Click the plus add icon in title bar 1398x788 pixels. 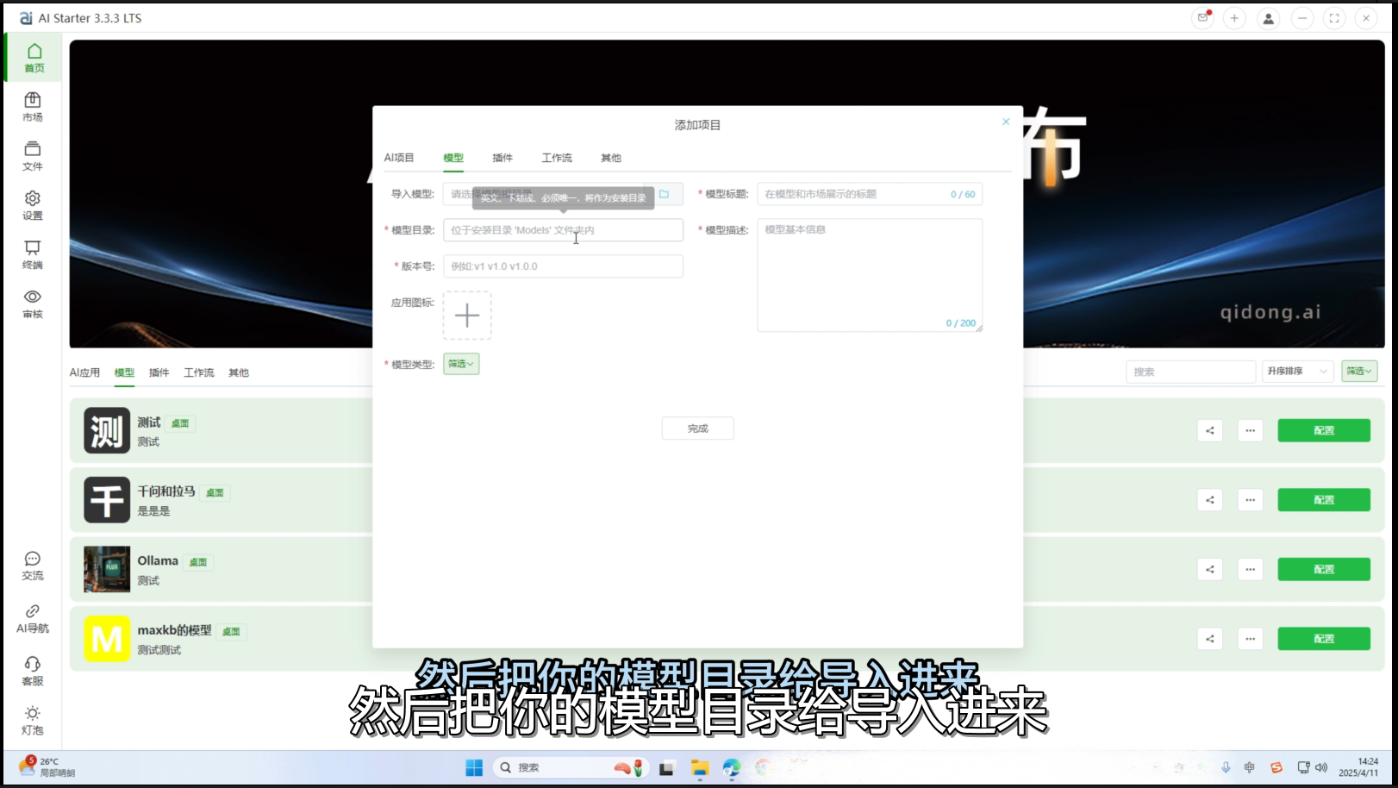(1234, 18)
